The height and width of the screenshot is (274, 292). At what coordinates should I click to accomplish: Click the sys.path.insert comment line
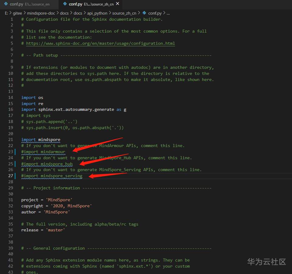[72, 128]
